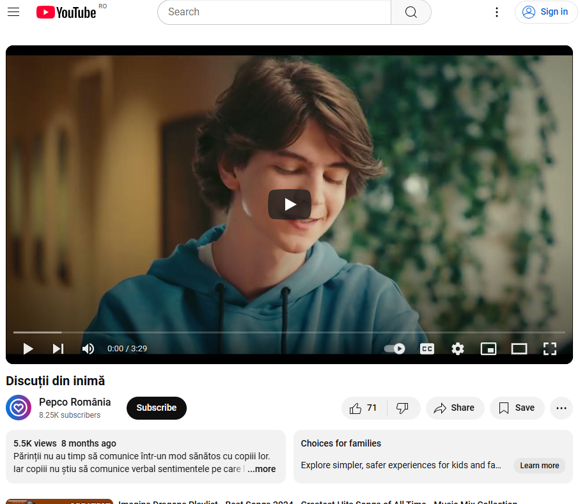Viewport: 580px width, 504px height.
Task: Dislike the video with thumbs down
Action: (x=403, y=408)
